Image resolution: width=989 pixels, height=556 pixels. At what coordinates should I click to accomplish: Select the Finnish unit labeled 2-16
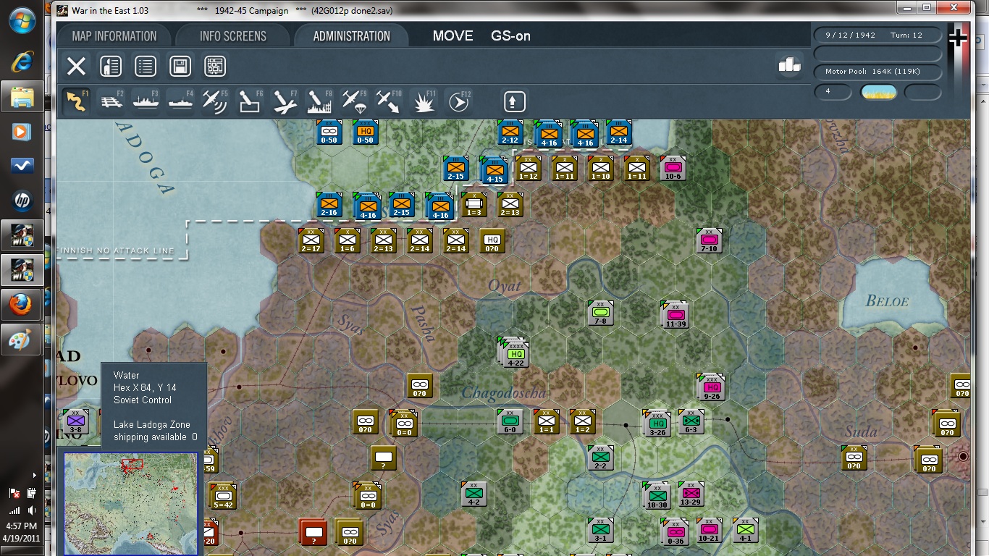click(329, 205)
